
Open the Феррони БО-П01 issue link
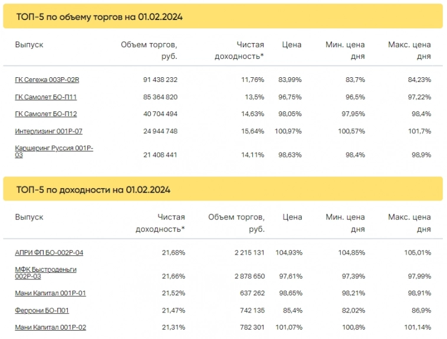[x=42, y=310]
